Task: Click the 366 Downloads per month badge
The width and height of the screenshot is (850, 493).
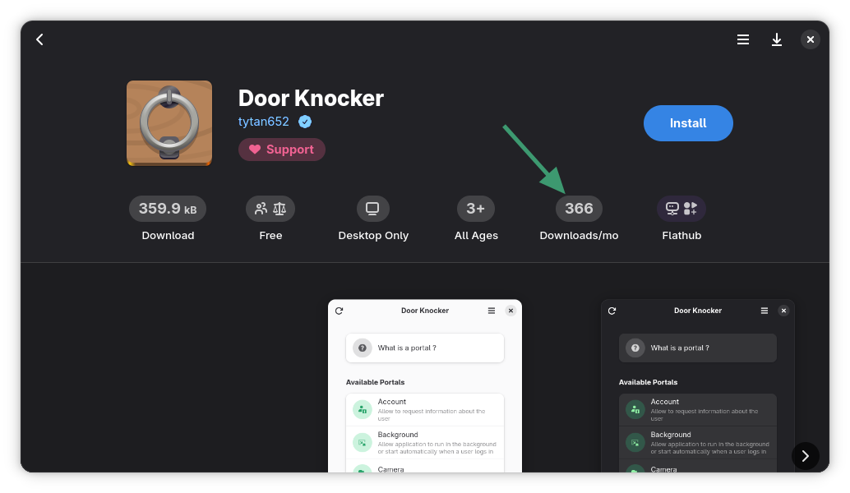Action: pyautogui.click(x=579, y=208)
